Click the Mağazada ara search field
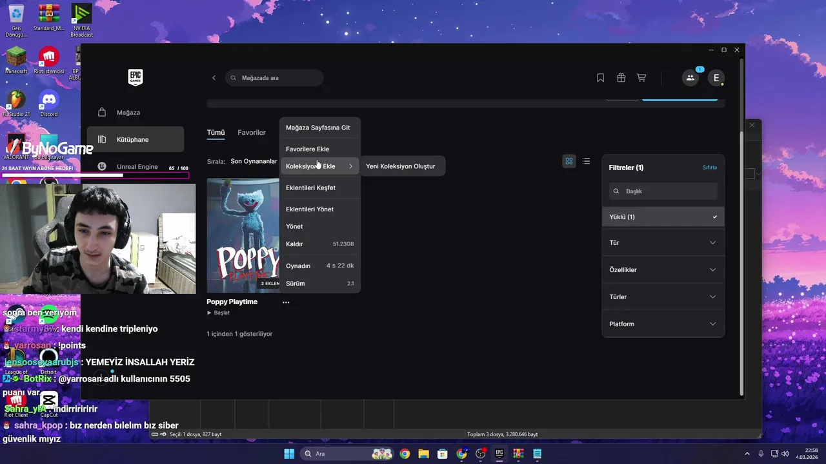Image resolution: width=826 pixels, height=464 pixels. (274, 78)
